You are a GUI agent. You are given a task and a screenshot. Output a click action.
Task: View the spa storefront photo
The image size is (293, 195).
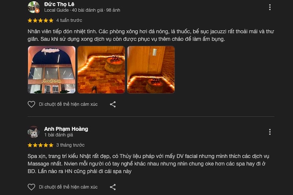[52, 69]
